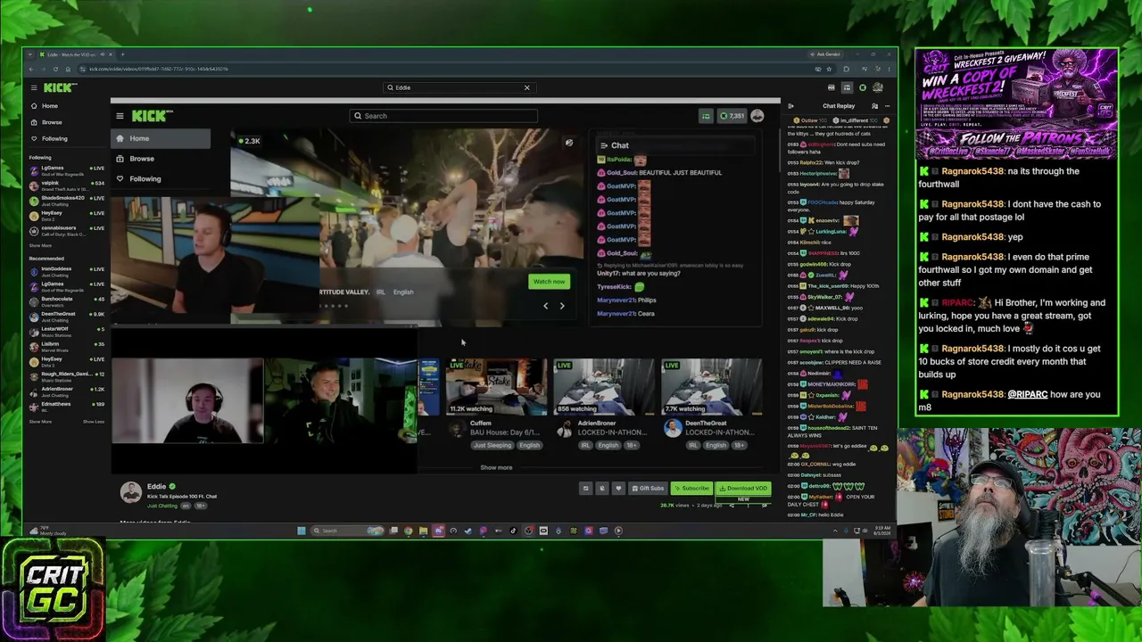
Task: Click the Gift Subs button
Action: click(648, 488)
